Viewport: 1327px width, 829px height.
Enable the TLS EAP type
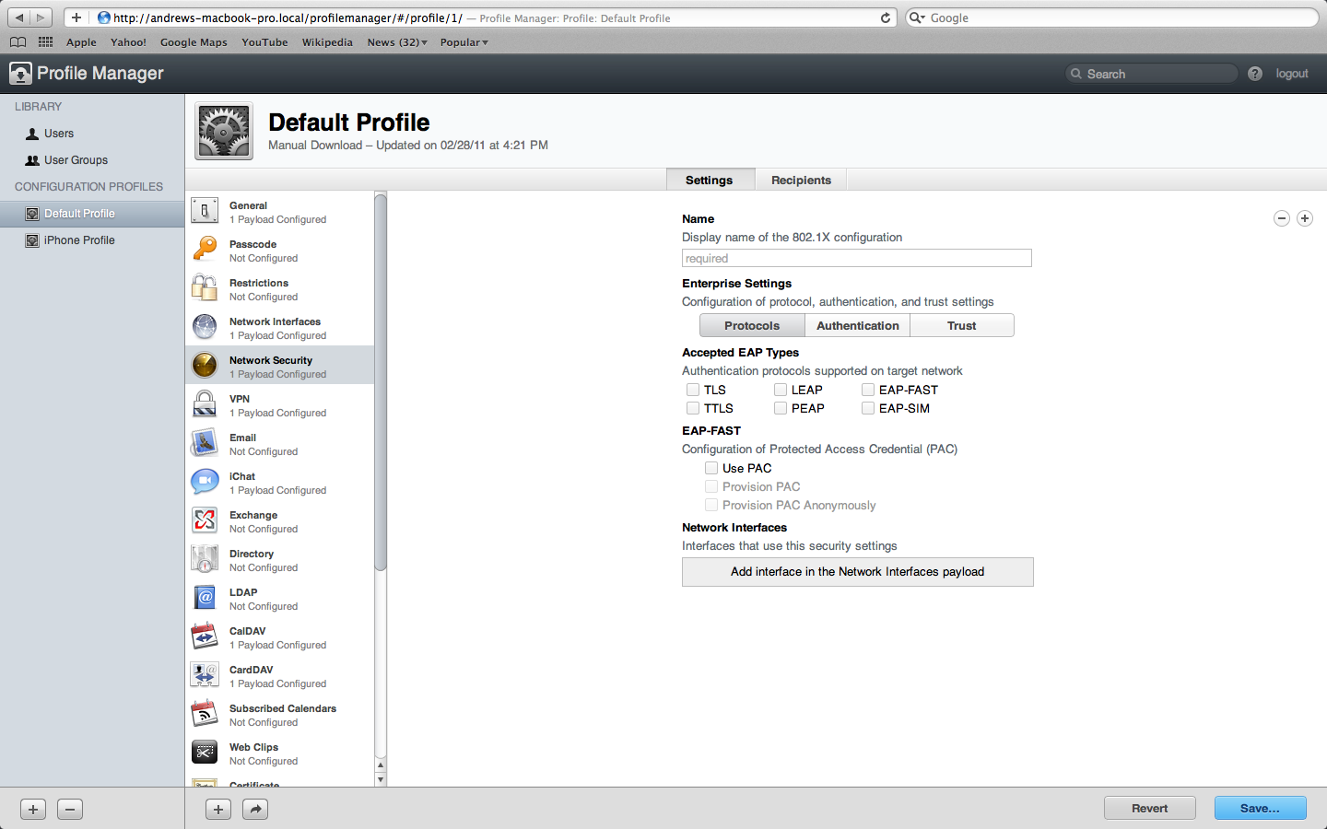pos(693,390)
